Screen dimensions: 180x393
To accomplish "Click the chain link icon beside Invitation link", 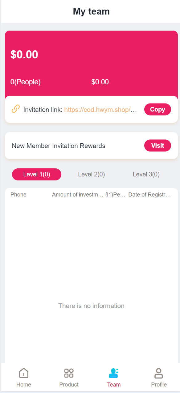I will tap(16, 109).
